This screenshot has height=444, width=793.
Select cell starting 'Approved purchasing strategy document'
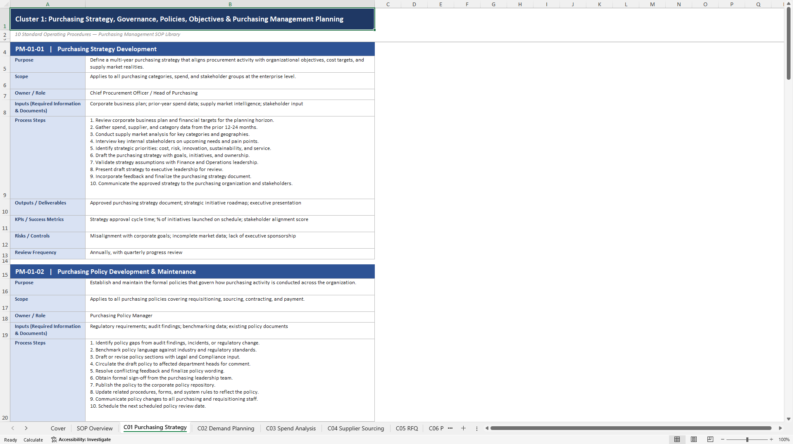point(230,207)
